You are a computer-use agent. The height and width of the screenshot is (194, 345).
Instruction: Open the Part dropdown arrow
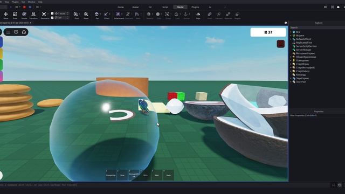(x=101, y=15)
